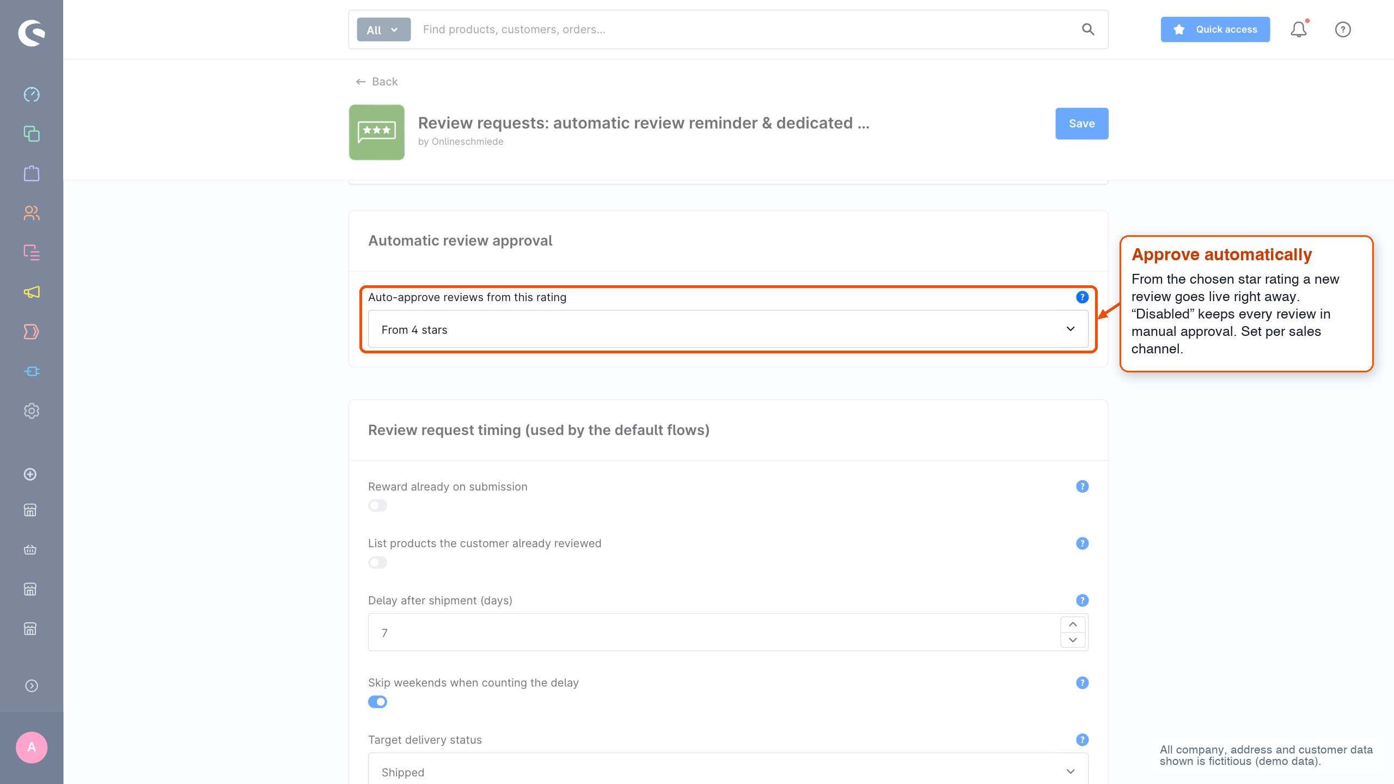Focus the Find products search field
1394x784 pixels.
746,29
